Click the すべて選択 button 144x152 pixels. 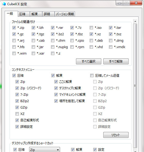tap(89, 61)
